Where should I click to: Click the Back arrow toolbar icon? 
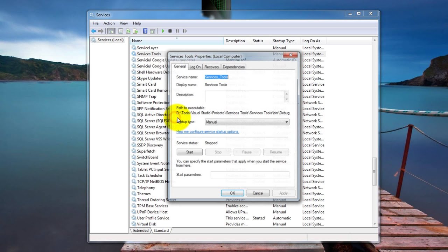(93, 31)
